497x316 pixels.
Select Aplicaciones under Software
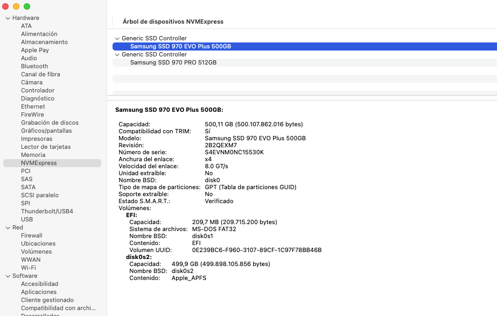tap(39, 292)
